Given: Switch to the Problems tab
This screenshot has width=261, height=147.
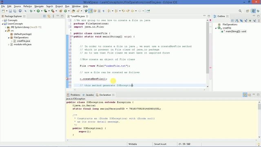Looking at the screenshot, I should 73,95.
